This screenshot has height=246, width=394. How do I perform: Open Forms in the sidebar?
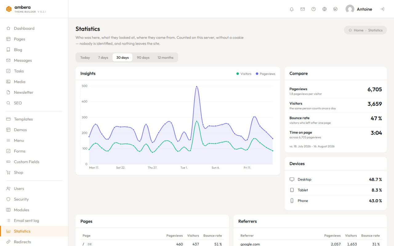34,151
